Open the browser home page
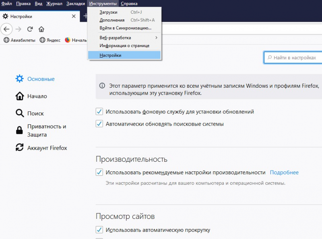 [41, 29]
